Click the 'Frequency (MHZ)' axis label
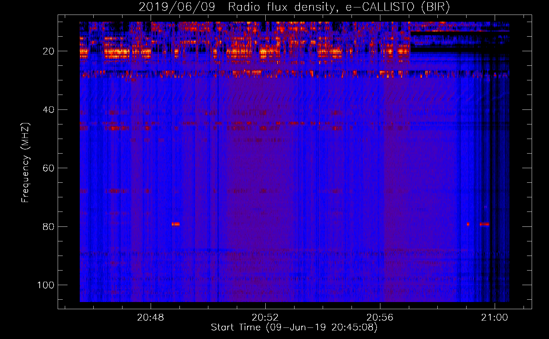 coord(25,163)
